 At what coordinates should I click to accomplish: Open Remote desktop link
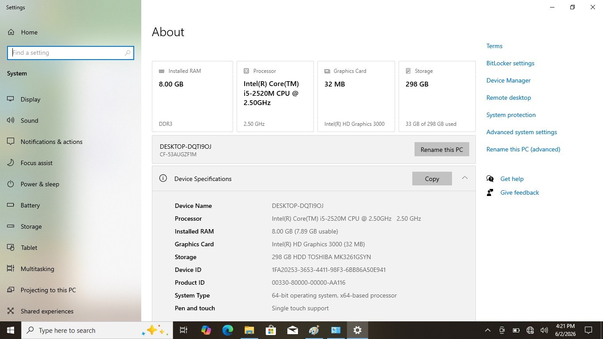pos(509,98)
